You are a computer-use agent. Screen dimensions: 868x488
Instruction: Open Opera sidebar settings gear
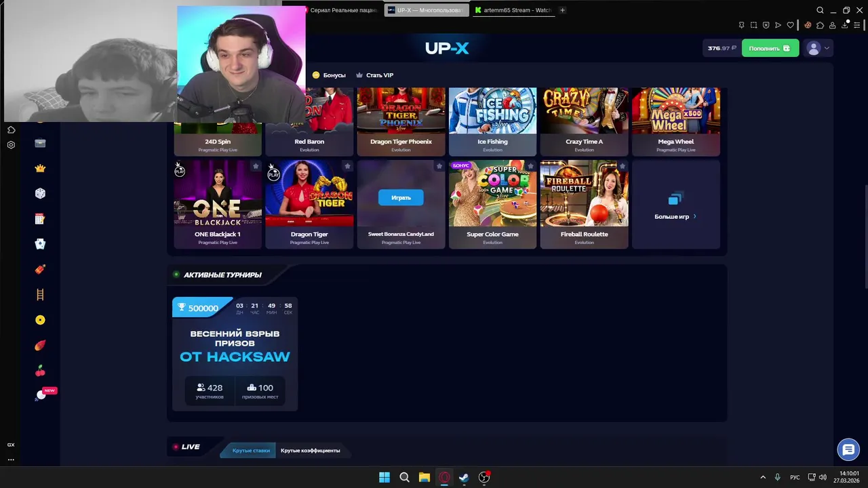(11, 144)
